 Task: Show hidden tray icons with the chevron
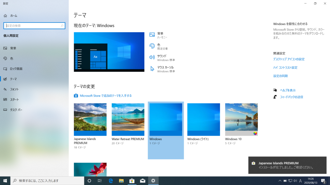click(280, 181)
